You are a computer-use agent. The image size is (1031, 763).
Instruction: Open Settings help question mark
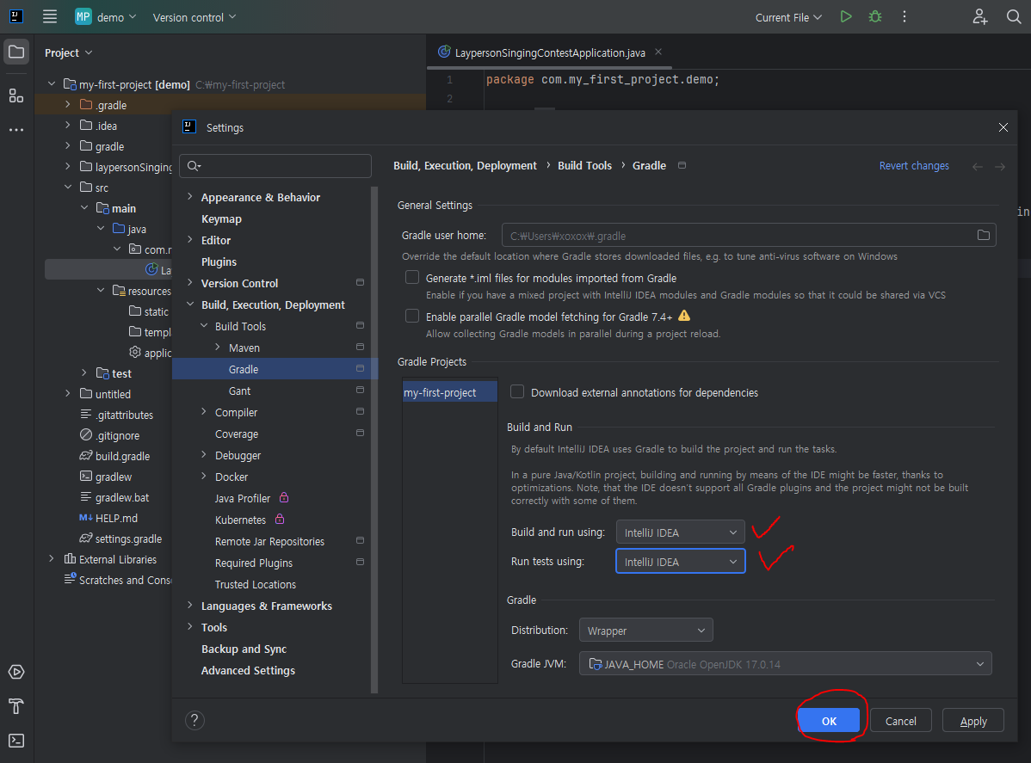tap(194, 720)
